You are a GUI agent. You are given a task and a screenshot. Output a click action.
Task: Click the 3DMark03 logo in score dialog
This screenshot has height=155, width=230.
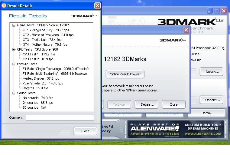point(173,40)
